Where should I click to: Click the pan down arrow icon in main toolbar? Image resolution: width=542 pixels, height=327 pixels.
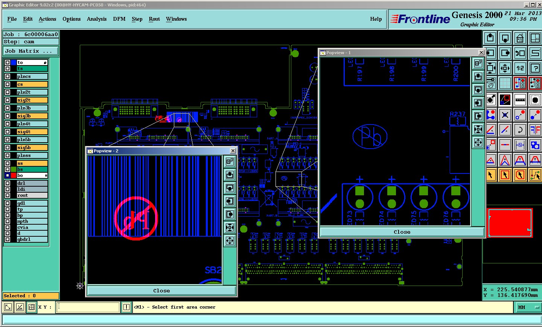click(505, 38)
